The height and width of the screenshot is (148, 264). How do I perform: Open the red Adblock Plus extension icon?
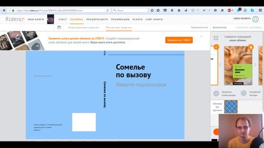click(229, 10)
